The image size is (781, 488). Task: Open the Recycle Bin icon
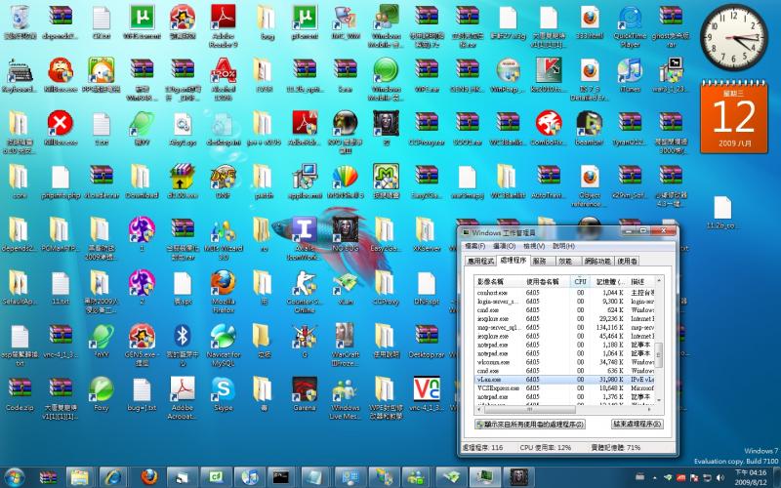[18, 18]
